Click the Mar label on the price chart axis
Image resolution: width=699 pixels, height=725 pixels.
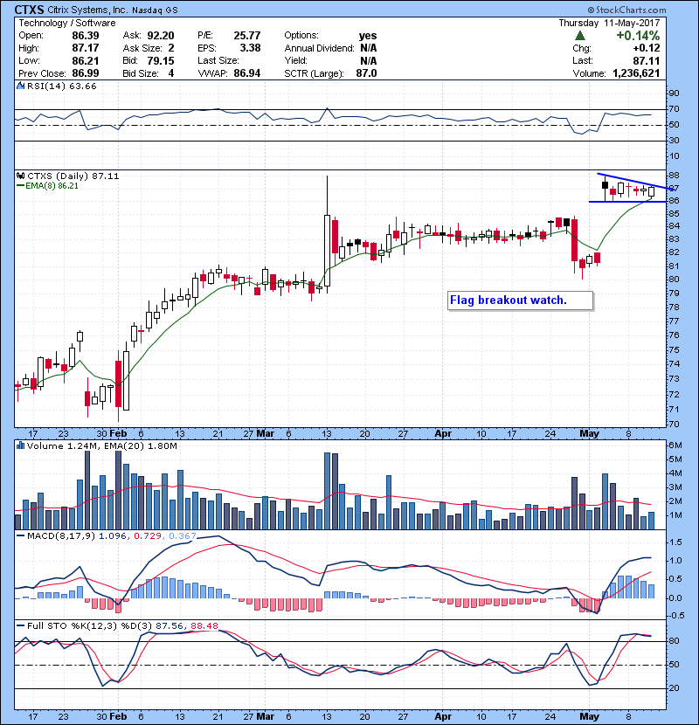[x=265, y=433]
